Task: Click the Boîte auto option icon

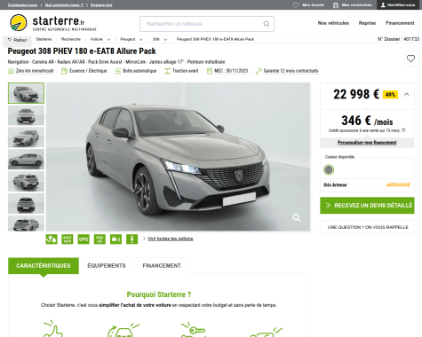Action: pos(68,239)
